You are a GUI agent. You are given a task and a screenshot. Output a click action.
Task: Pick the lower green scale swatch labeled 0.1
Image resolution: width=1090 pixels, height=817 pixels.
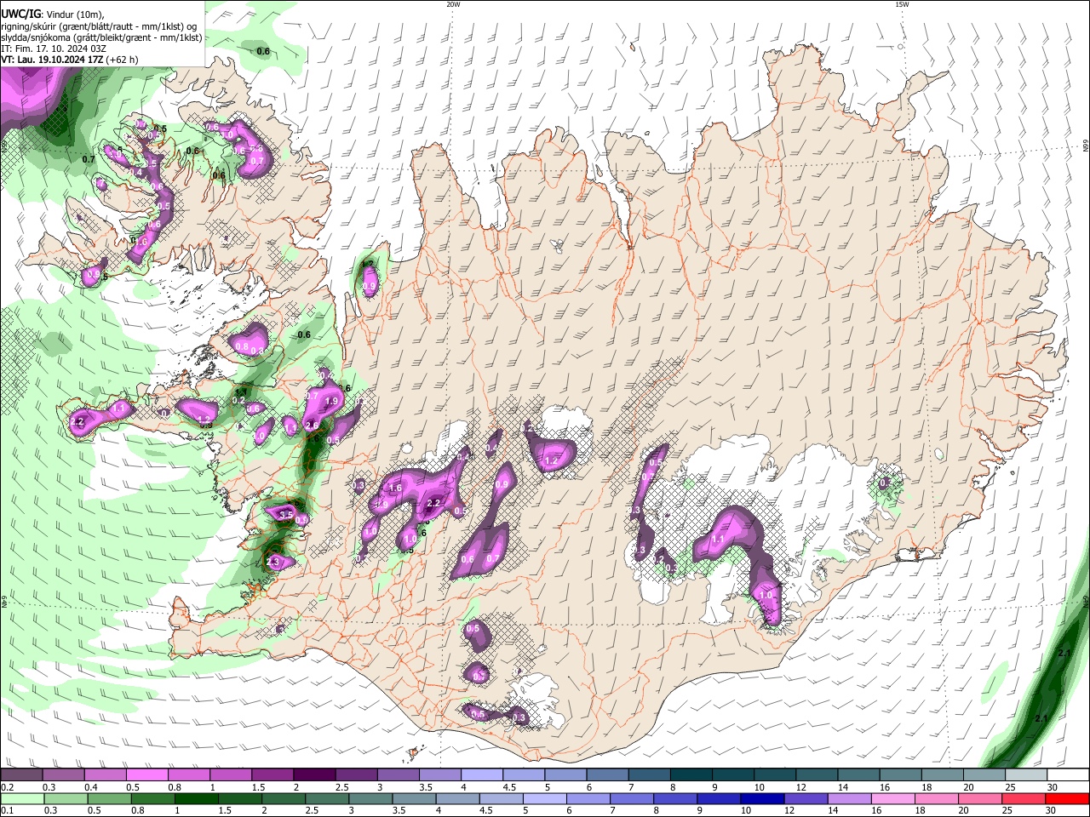click(21, 798)
